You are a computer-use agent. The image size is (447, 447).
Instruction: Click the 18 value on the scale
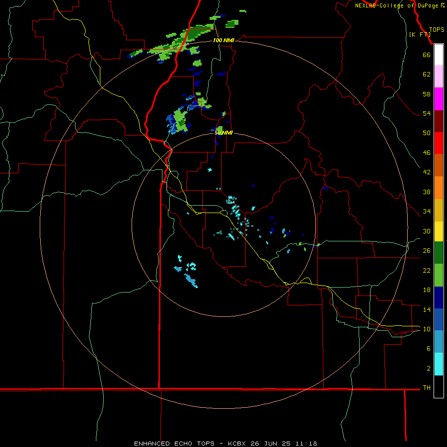tap(427, 290)
